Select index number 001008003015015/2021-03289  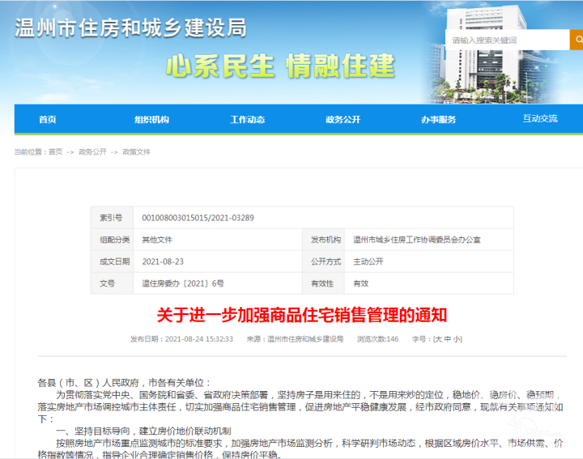click(x=198, y=218)
